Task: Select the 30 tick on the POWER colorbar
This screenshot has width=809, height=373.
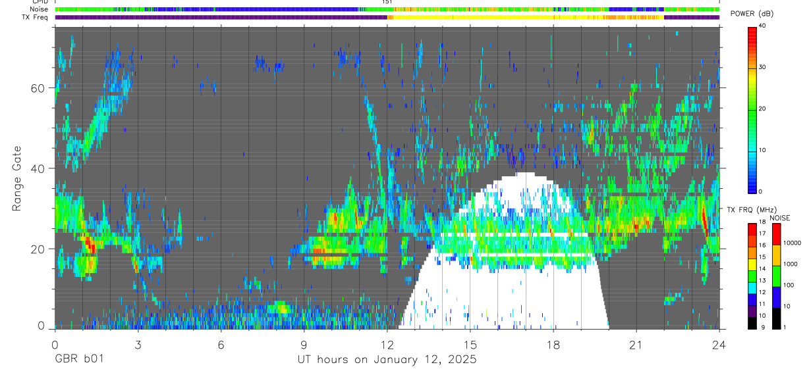Action: pyautogui.click(x=763, y=68)
